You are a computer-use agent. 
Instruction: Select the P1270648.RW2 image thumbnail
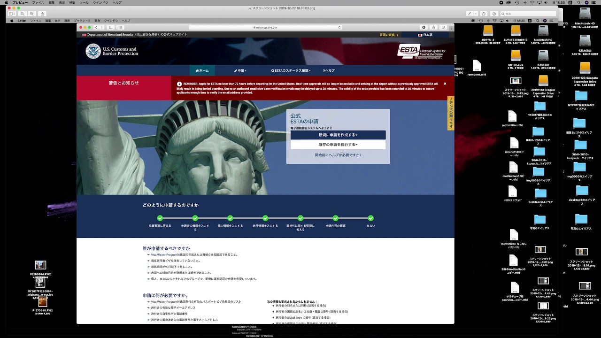tap(43, 301)
